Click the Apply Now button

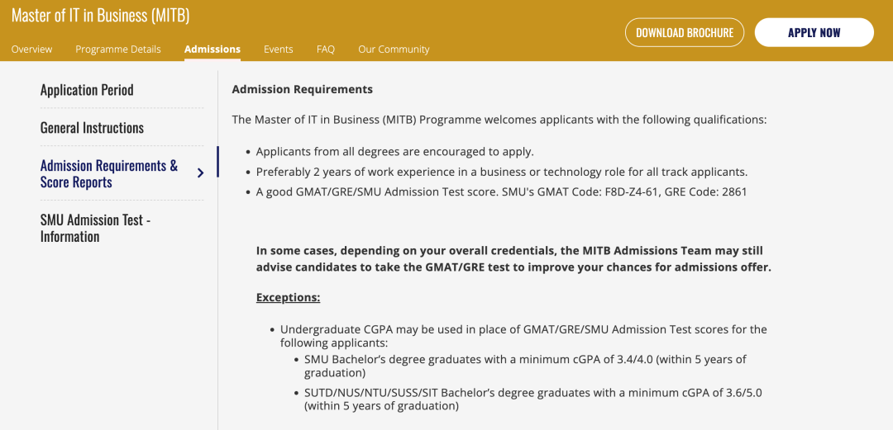[814, 32]
